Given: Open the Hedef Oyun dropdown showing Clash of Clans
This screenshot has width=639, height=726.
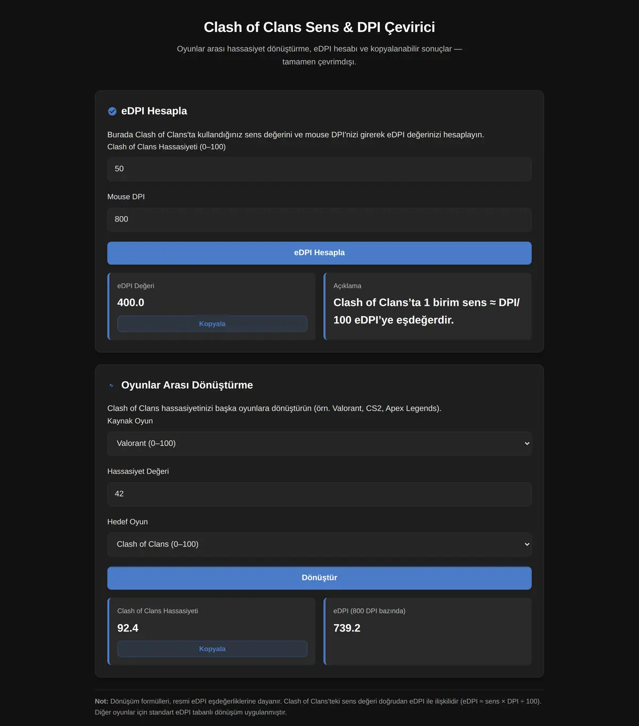Looking at the screenshot, I should (319, 544).
